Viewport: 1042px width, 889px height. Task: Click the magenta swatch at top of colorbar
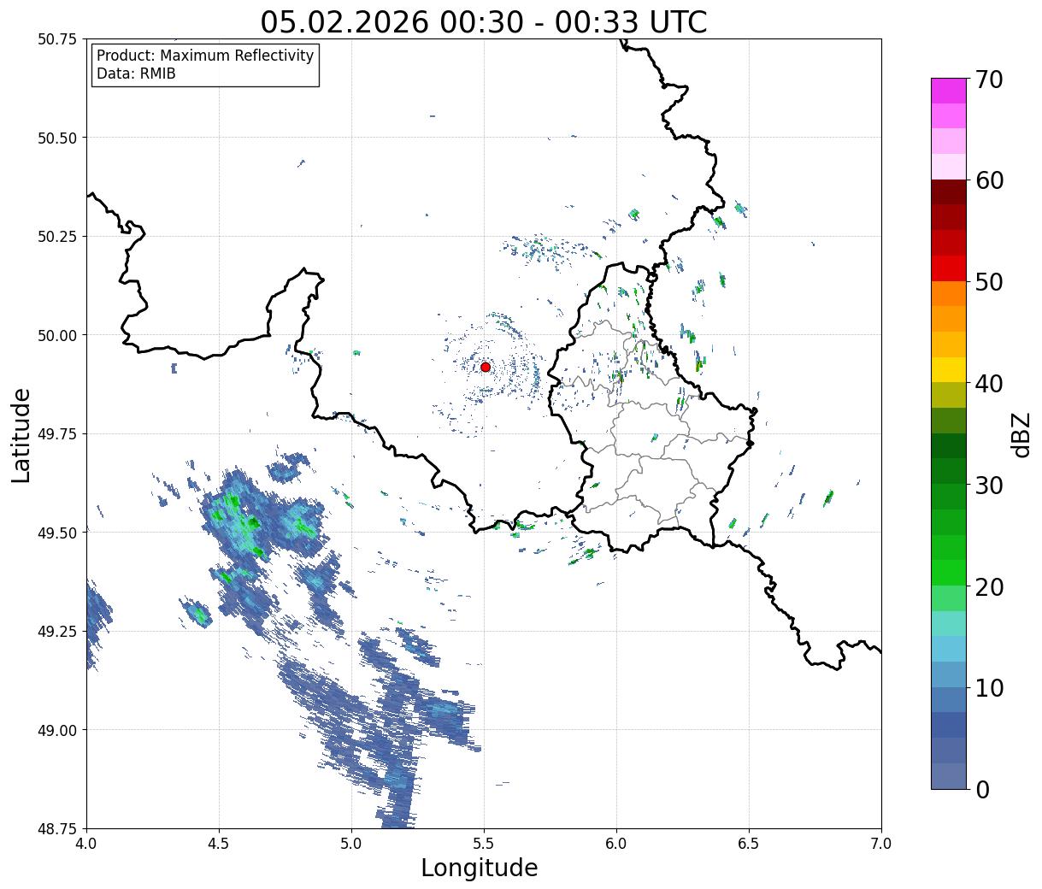[949, 91]
